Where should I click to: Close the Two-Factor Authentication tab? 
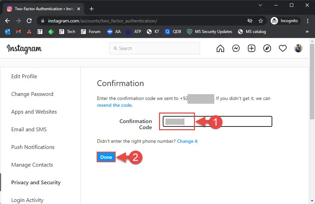[79, 9]
